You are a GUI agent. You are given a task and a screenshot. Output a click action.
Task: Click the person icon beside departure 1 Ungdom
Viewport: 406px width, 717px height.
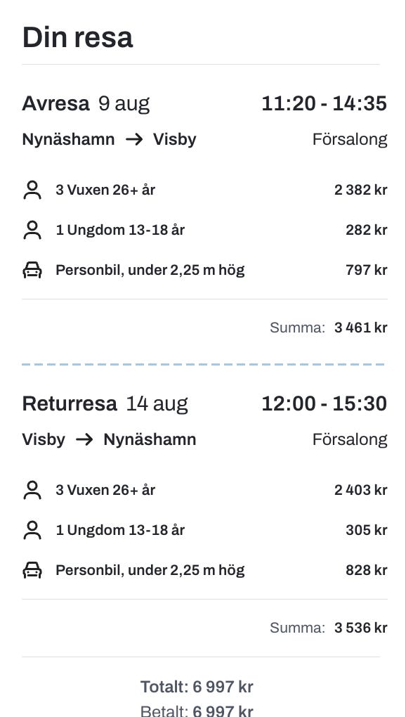tap(32, 230)
